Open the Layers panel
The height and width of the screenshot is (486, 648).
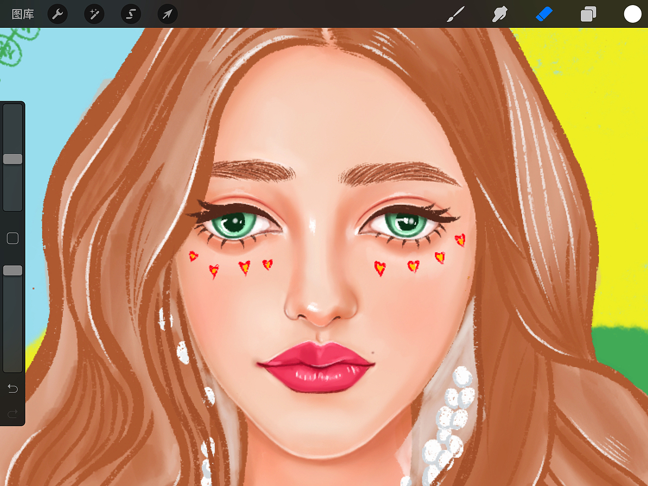(588, 14)
